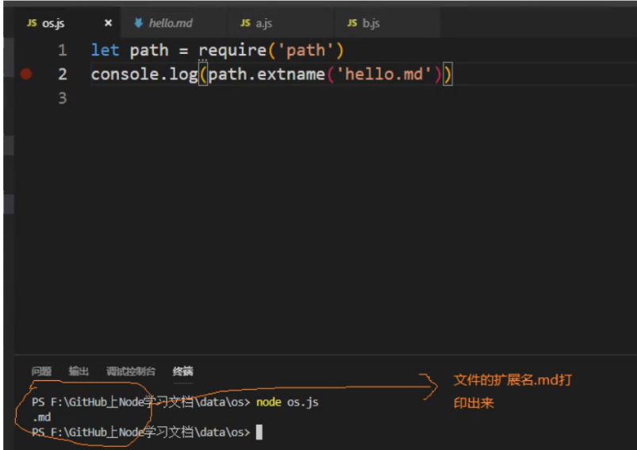Click the terminal cursor at the last prompt
Viewport: 637px width, 450px height.
(259, 432)
